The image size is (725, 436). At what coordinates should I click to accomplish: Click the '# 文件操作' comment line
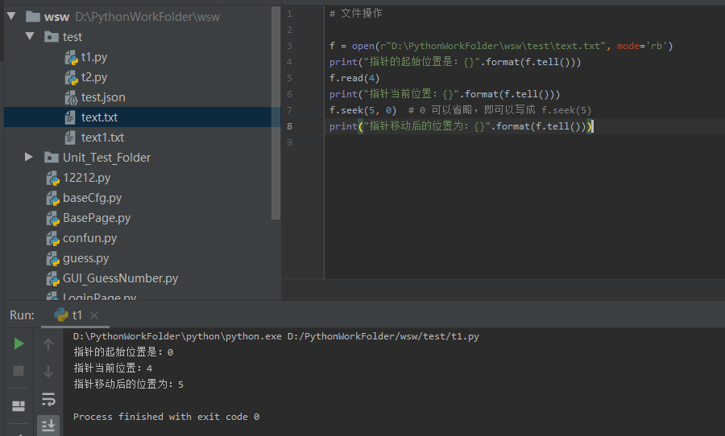click(355, 14)
